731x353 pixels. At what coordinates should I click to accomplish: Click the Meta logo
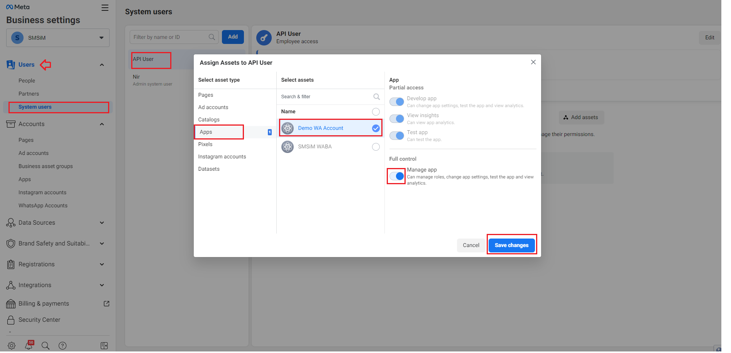click(x=18, y=7)
